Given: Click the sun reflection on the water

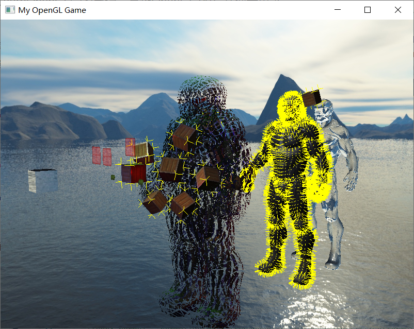Looking at the screenshot, I should coord(310,309).
